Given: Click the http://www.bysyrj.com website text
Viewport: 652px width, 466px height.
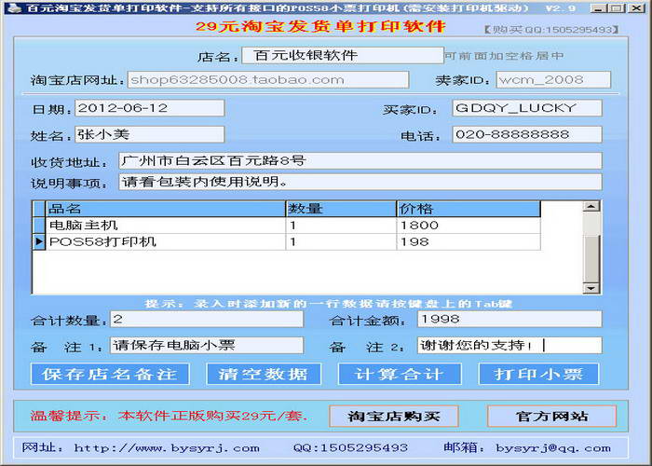Looking at the screenshot, I should [167, 448].
